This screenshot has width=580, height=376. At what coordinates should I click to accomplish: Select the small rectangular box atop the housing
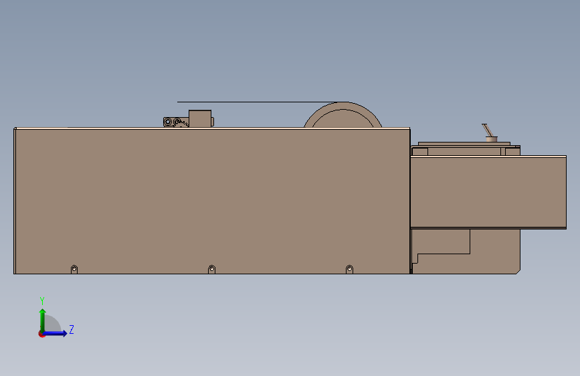click(x=200, y=119)
